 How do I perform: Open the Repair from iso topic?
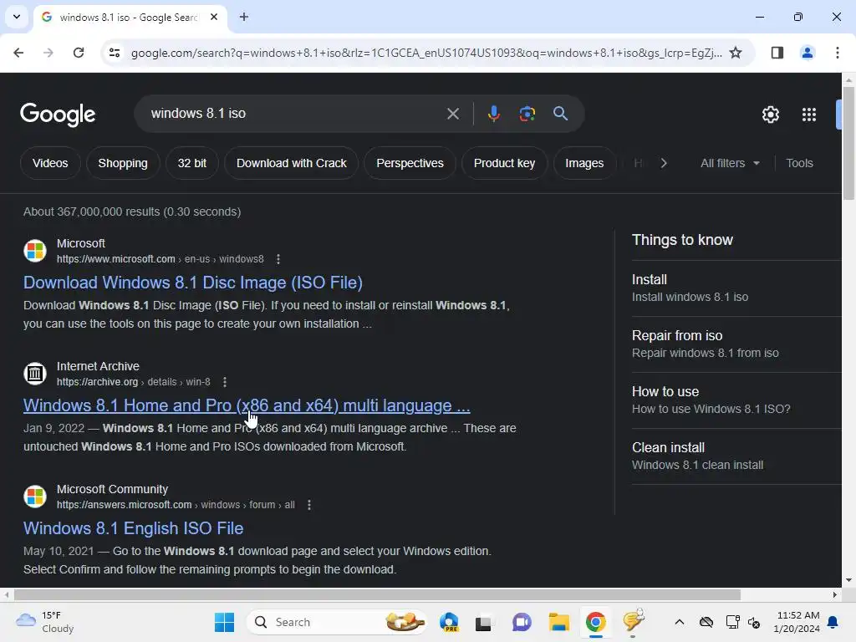click(736, 344)
